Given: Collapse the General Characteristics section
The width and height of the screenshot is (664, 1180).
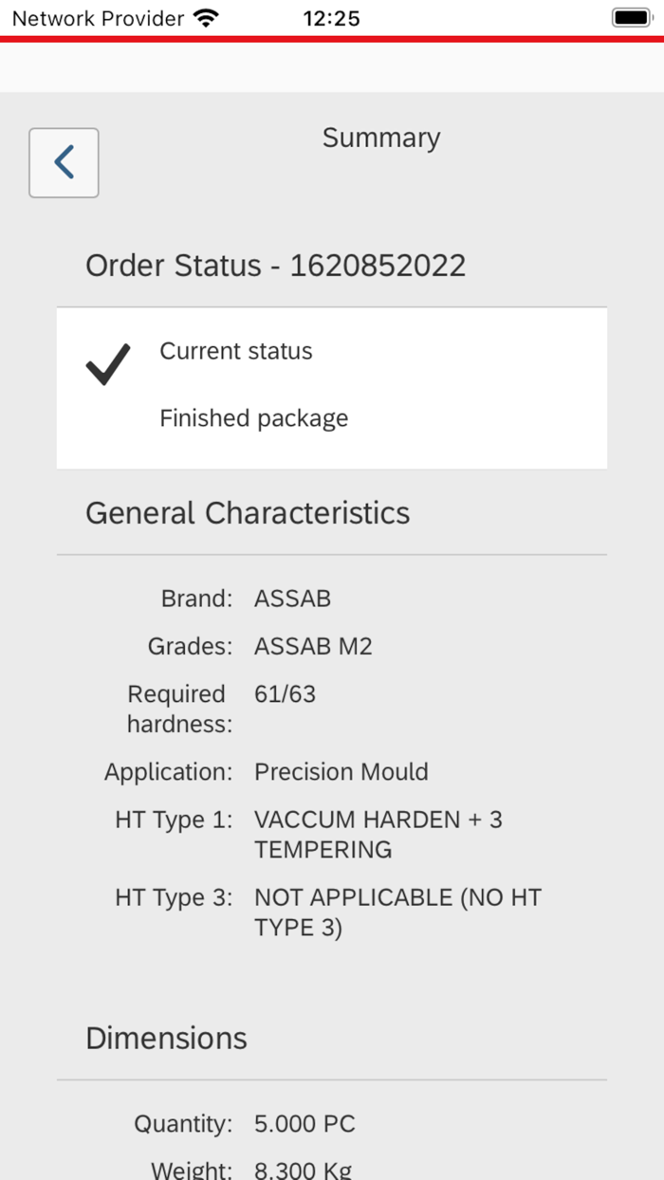Looking at the screenshot, I should (x=248, y=512).
